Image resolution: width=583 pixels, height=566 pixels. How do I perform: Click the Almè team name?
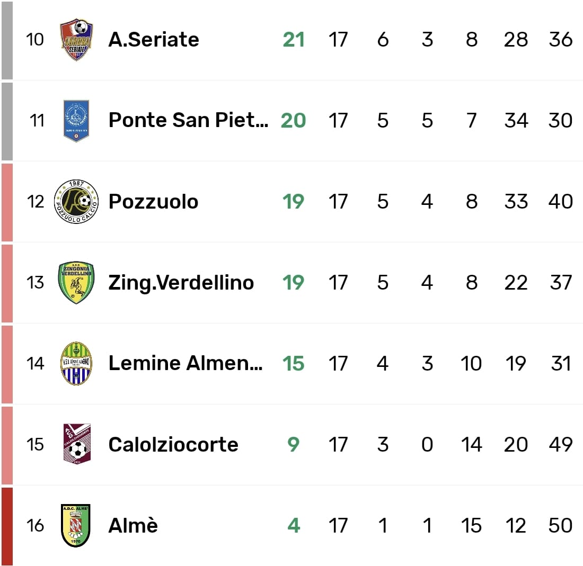(x=133, y=526)
